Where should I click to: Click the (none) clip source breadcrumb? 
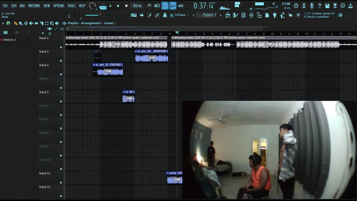(x=109, y=23)
